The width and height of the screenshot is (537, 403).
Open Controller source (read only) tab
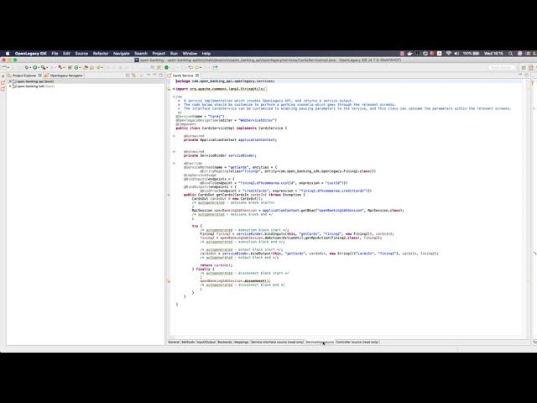tap(357, 342)
